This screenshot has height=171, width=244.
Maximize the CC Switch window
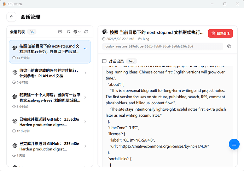coord(225,4)
